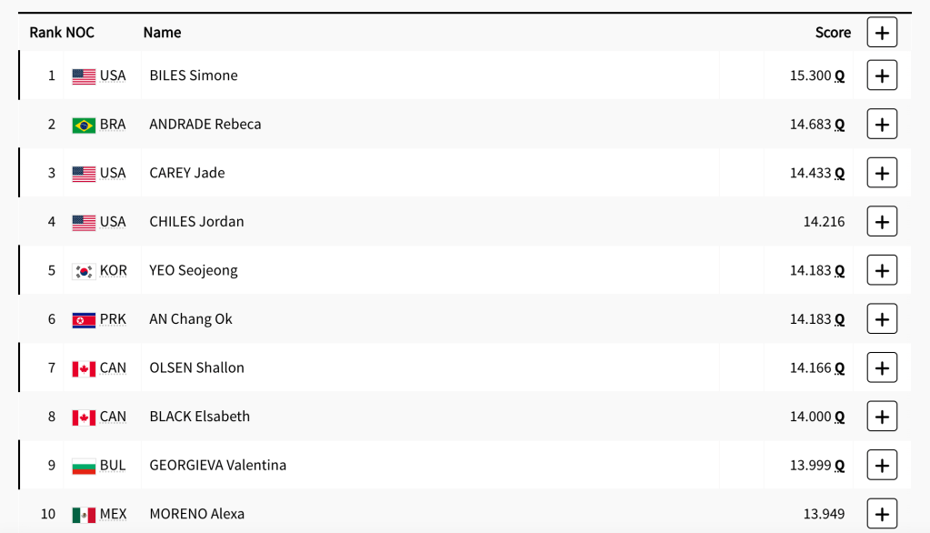Viewport: 930px width, 533px height.
Task: Click the Bulgaria flag icon
Action: click(x=84, y=467)
